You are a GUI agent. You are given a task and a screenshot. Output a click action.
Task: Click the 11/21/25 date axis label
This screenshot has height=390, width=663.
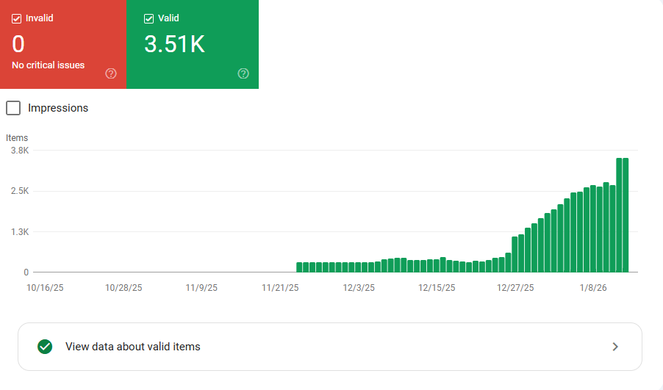coord(281,287)
